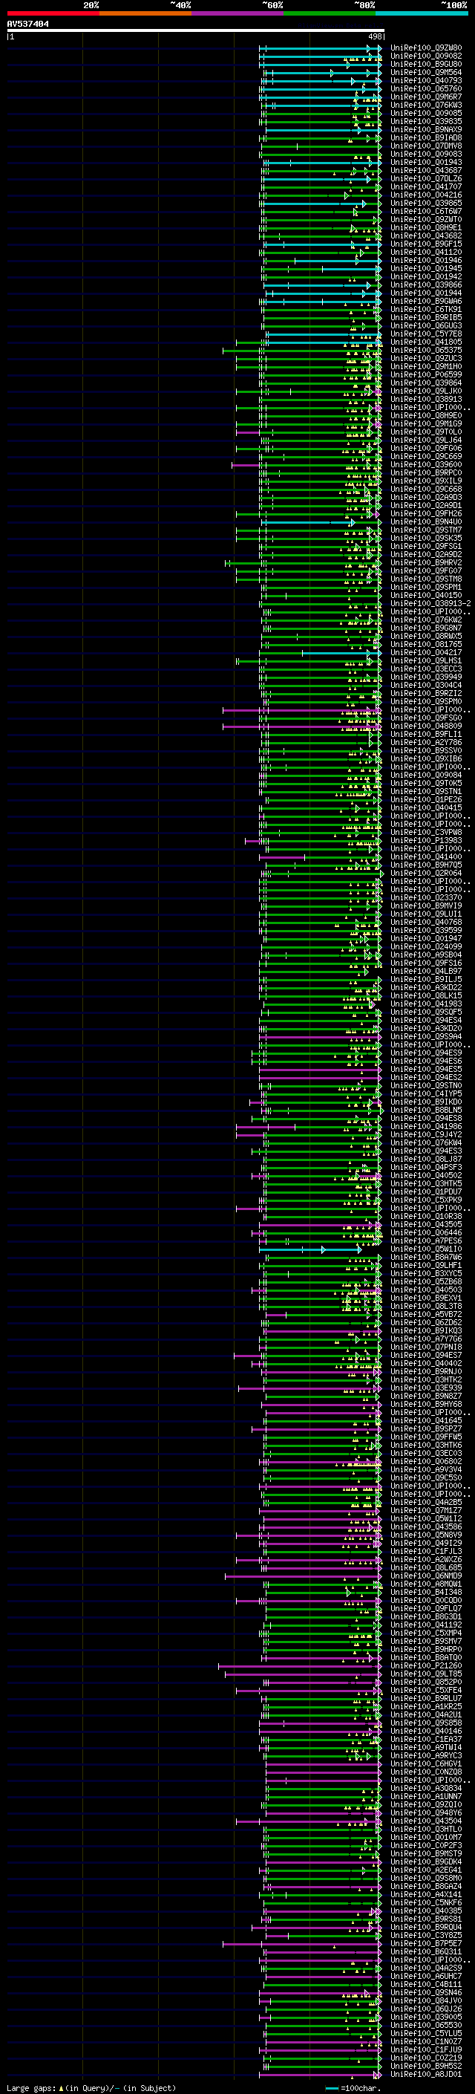The width and height of the screenshot is (475, 2094).
Task: Select the UniRef100_Q8LK15 label
Action: pyautogui.click(x=425, y=995)
